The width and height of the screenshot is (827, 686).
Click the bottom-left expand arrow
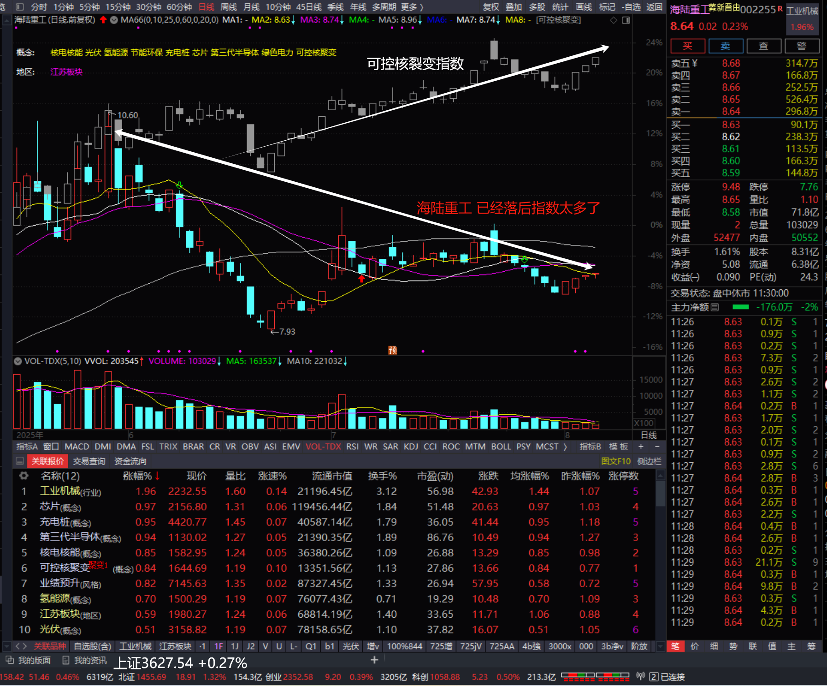[7, 646]
